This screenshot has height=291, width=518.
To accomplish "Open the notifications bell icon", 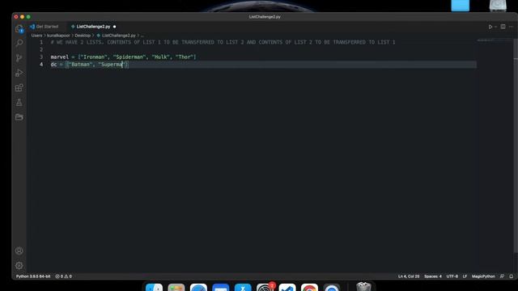I will (511, 276).
